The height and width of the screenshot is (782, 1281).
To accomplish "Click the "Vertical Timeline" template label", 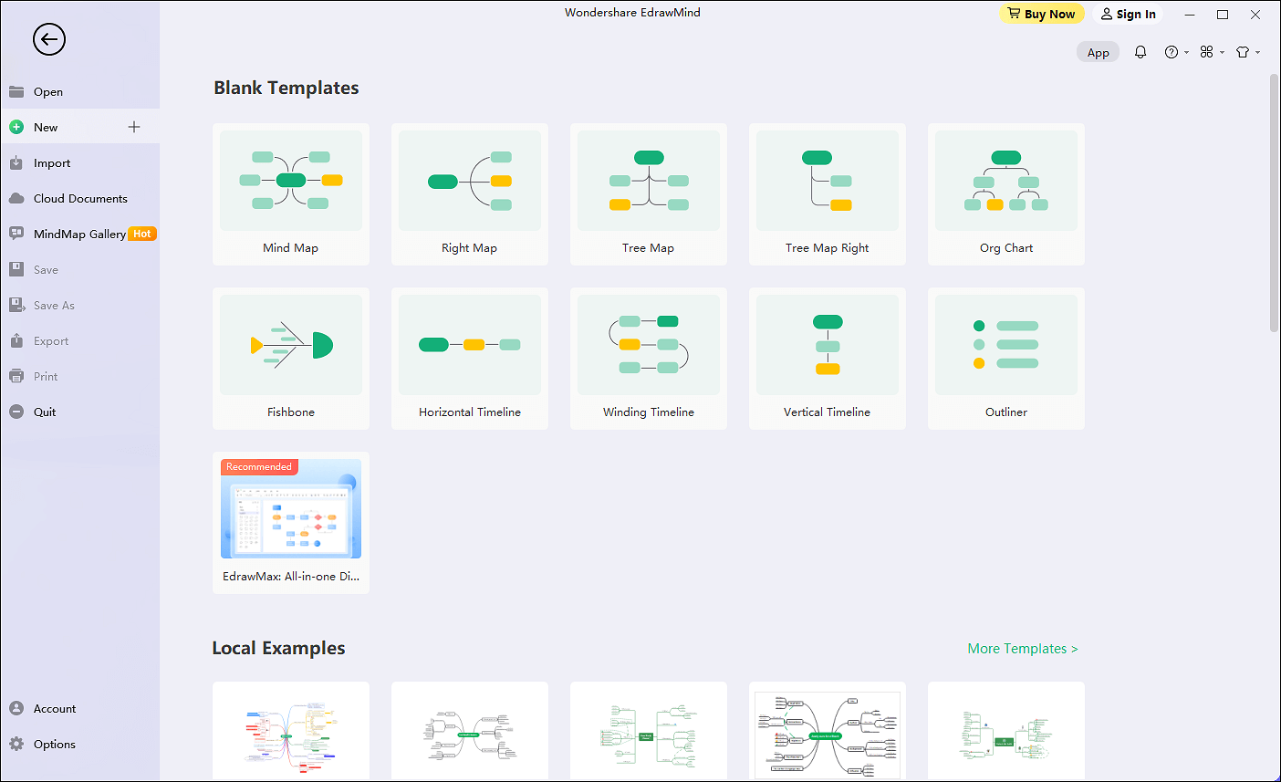I will 828,412.
